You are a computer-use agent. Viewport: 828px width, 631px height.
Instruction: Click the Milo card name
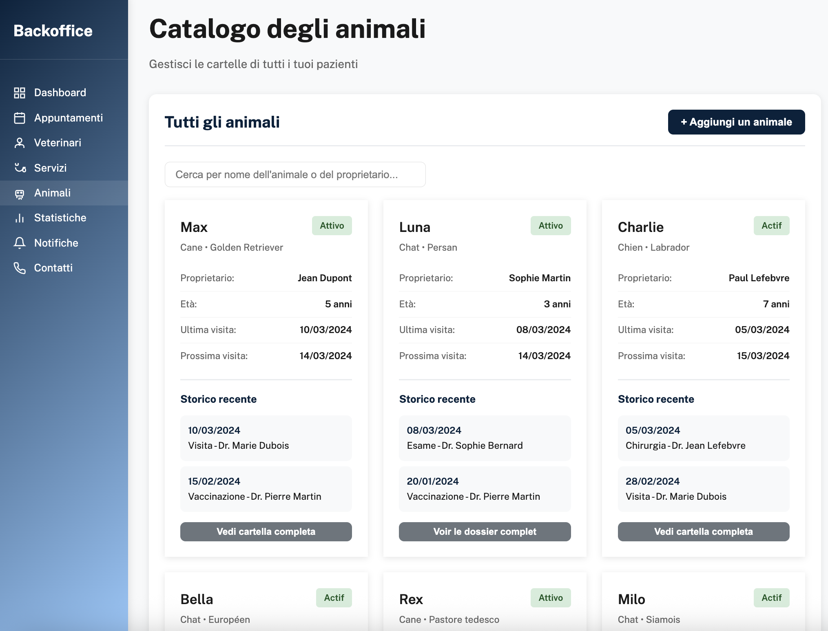click(631, 599)
